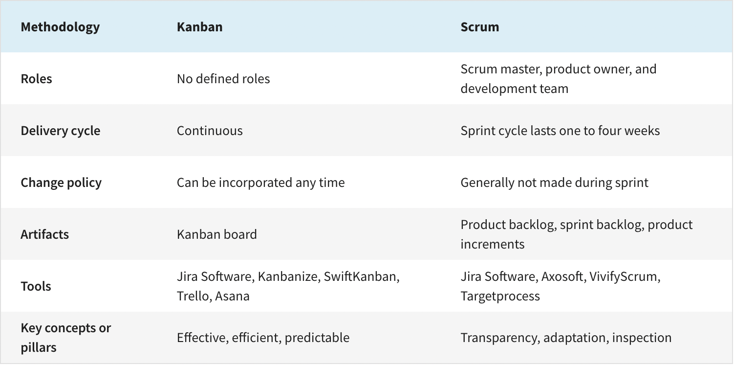
Task: Click the Key concepts or pillars label
Action: click(65, 338)
